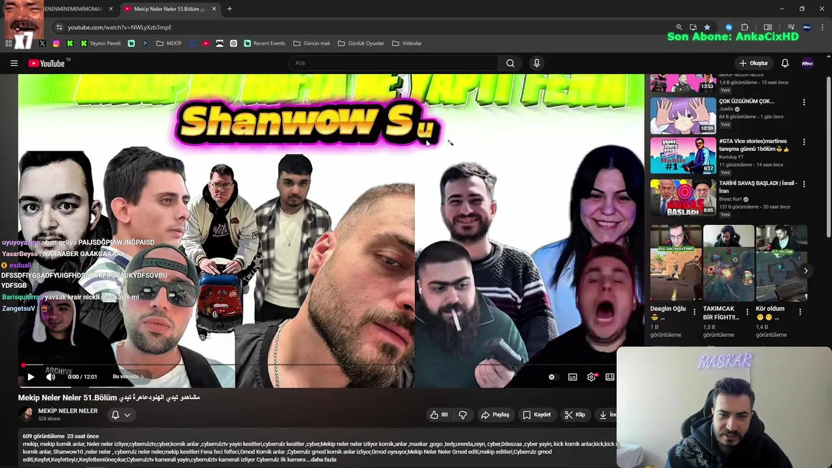
Task: Open the Videolar bookmarks folder
Action: pyautogui.click(x=407, y=44)
